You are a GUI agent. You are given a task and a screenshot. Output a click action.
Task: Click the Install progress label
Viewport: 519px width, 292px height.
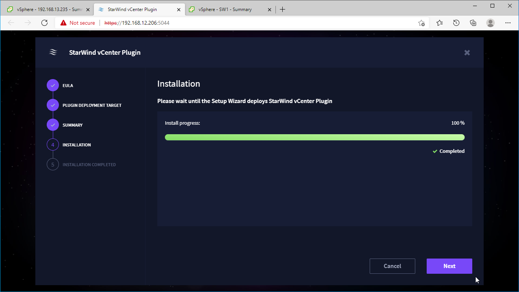[x=182, y=123]
